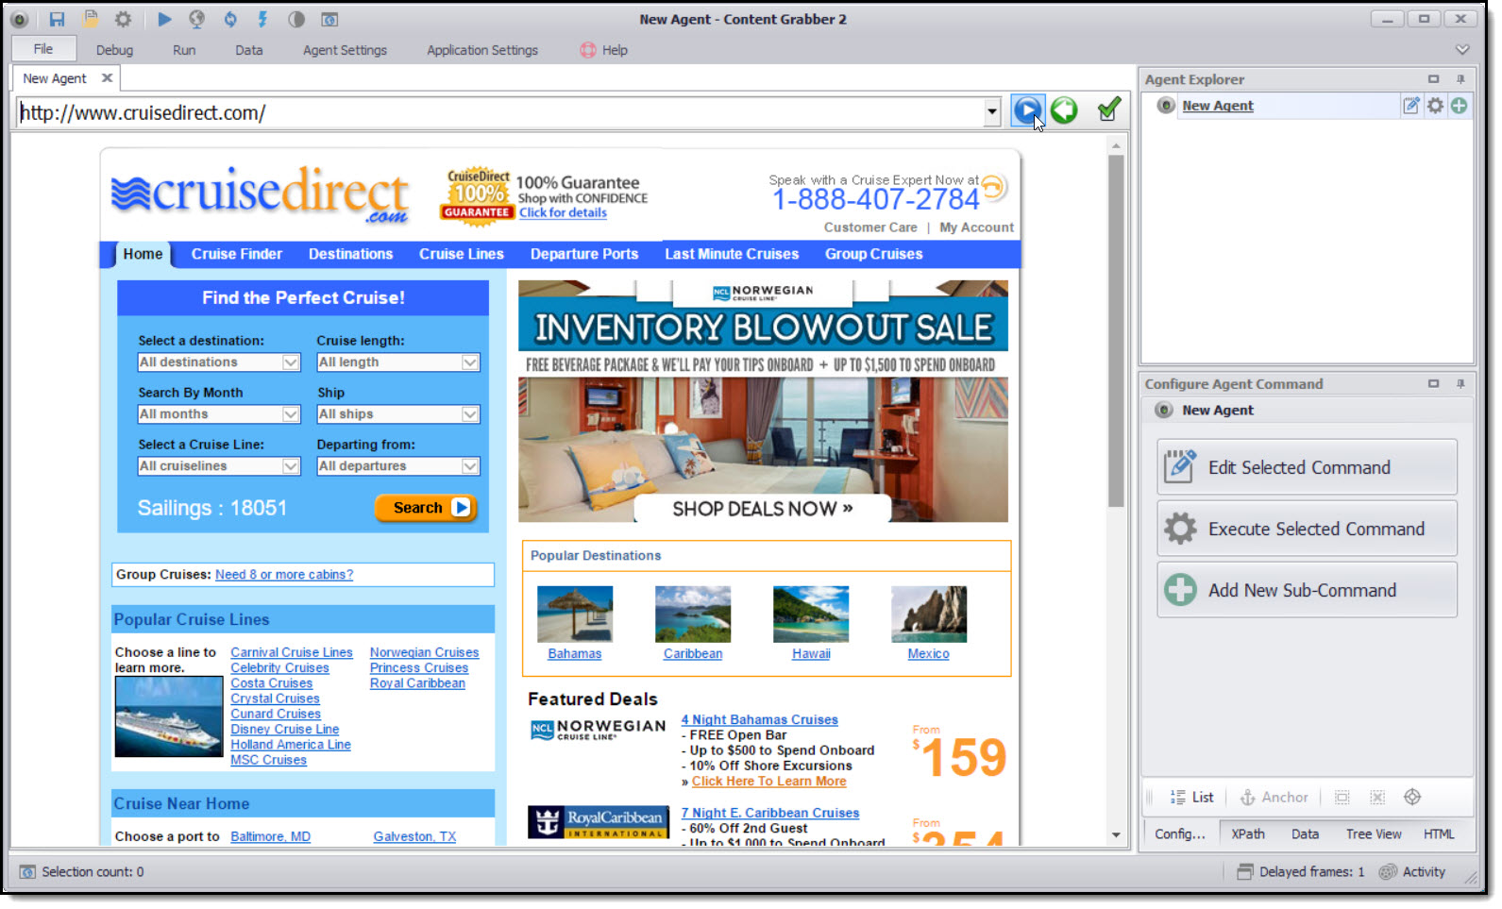
Task: Click the blue Go navigate button beside address bar
Action: click(1027, 110)
